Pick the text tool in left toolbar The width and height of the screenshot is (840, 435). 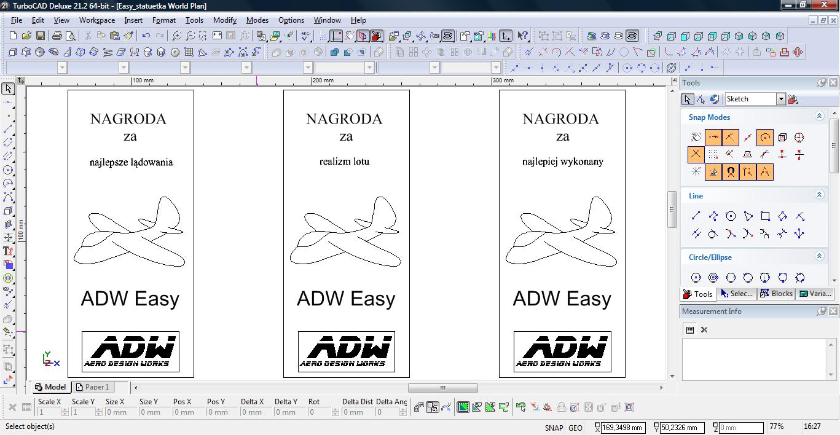[8, 251]
